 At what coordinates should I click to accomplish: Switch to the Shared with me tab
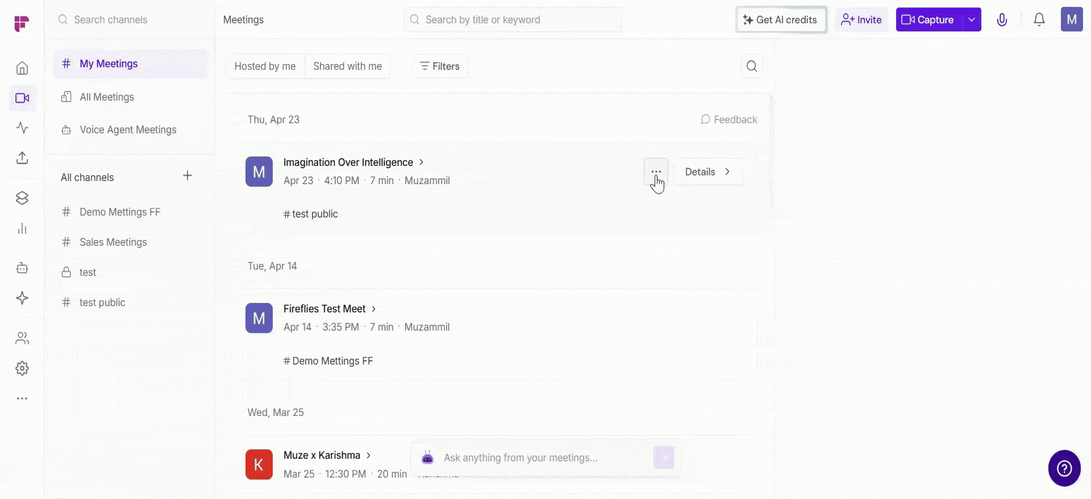(347, 66)
